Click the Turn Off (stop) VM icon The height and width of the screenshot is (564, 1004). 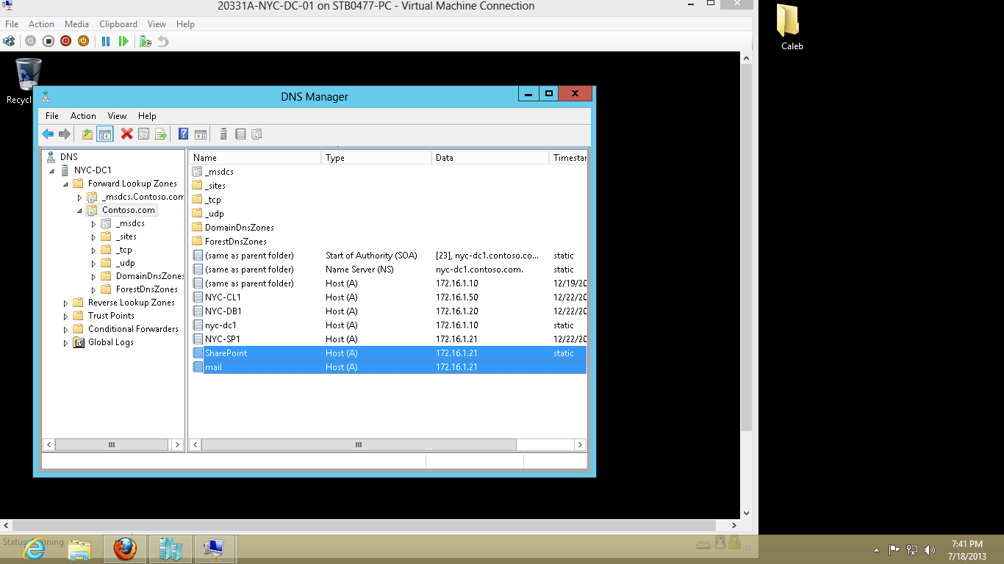[x=49, y=41]
